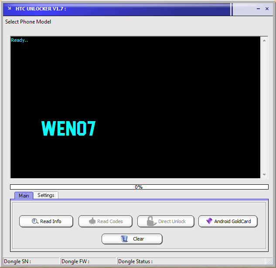Viewport: 276px width, 268px height.
Task: Click the Ready.. text in the log
Action: point(19,40)
